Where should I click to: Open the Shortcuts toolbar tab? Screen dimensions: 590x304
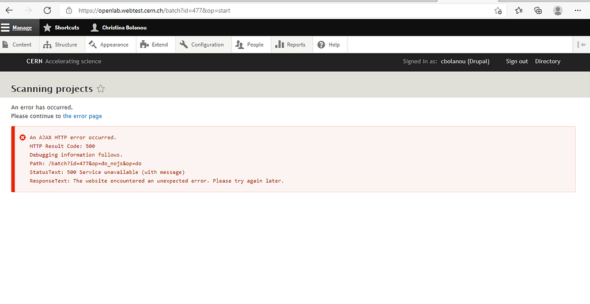61,28
